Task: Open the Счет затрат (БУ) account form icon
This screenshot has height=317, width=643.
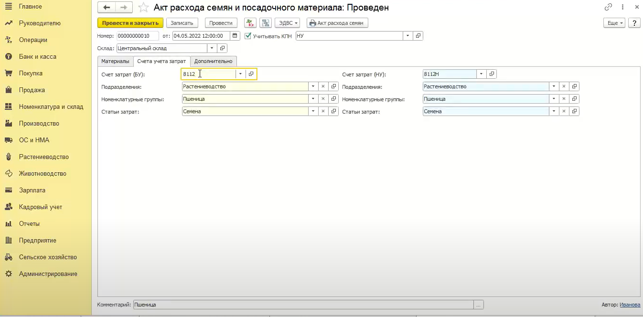Action: (251, 74)
